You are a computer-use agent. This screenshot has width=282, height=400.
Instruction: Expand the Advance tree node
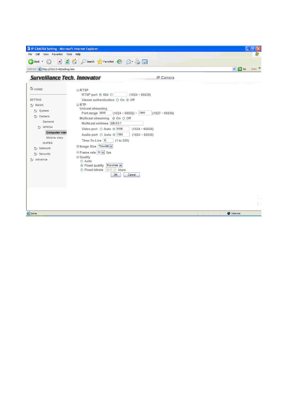click(x=32, y=159)
